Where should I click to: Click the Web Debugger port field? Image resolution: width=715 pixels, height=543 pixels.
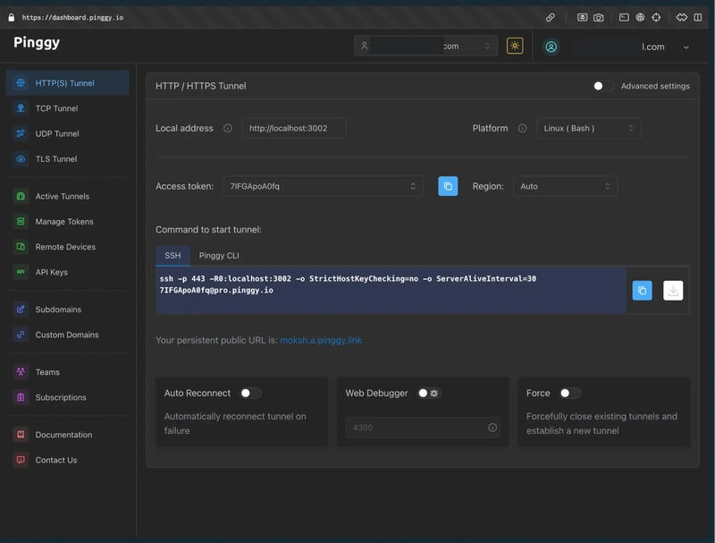pyautogui.click(x=423, y=428)
